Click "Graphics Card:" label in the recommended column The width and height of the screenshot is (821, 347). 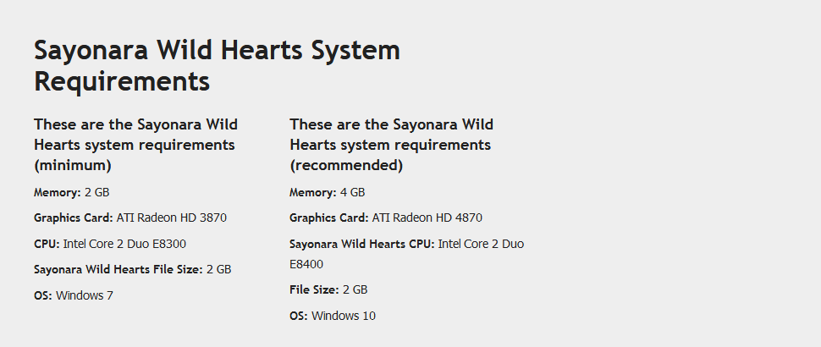coord(328,218)
